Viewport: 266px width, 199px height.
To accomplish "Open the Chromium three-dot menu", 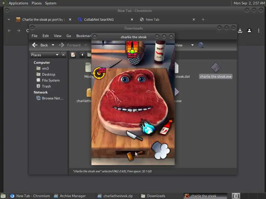I will (258, 31).
